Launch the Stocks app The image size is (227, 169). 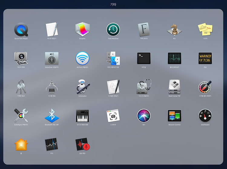pos(51,144)
